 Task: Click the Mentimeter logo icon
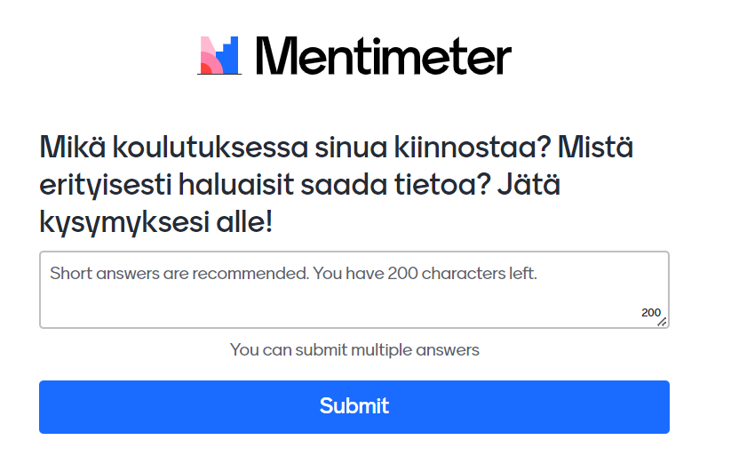click(x=219, y=55)
